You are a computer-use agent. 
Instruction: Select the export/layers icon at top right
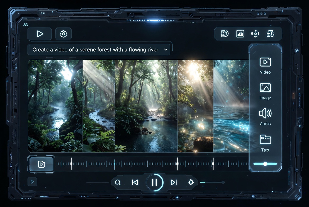(270, 34)
